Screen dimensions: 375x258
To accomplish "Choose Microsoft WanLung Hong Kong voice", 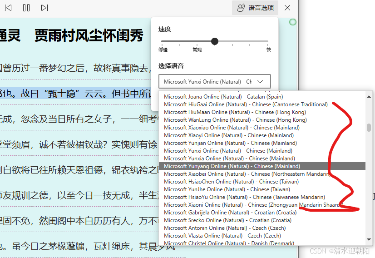I will point(262,119).
